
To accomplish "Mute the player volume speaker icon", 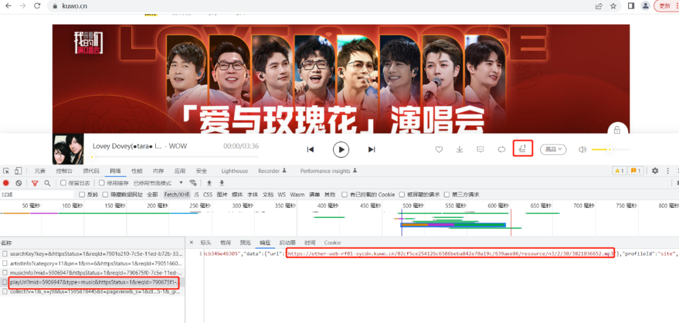I will pos(582,150).
